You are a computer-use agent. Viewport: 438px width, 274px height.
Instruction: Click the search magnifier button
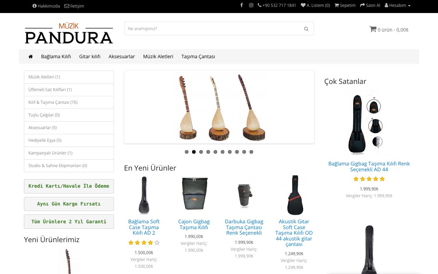point(306,29)
